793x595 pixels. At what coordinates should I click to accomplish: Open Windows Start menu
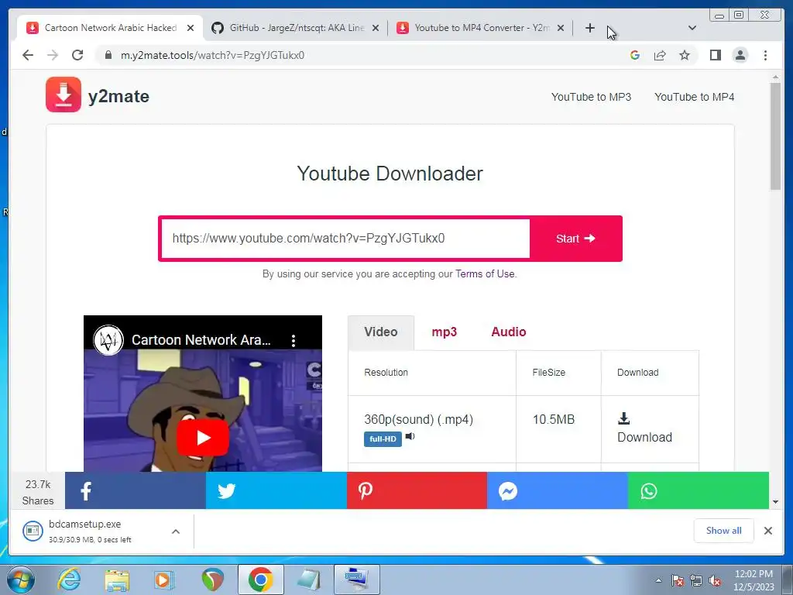click(x=21, y=580)
